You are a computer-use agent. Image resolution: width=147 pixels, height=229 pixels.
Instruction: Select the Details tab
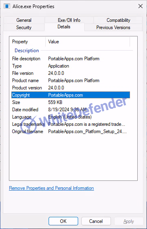click(x=64, y=27)
